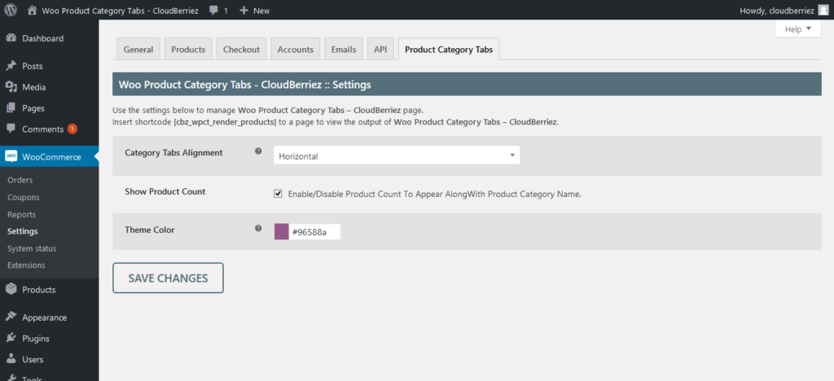Viewport: 834px width, 381px height.
Task: Open Settings under WooCommerce
Action: coord(22,232)
